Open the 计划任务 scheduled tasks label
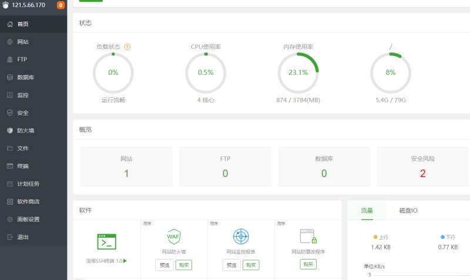Image resolution: width=470 pixels, height=280 pixels. pos(28,184)
